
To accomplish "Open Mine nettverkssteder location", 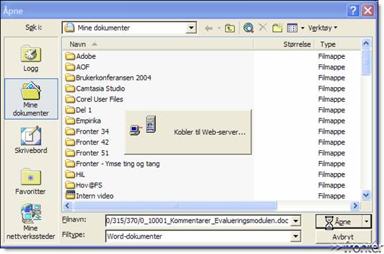I will (x=31, y=221).
